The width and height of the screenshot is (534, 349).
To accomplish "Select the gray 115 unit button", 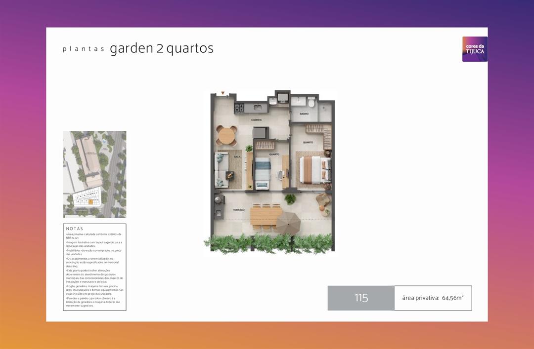I will [361, 298].
